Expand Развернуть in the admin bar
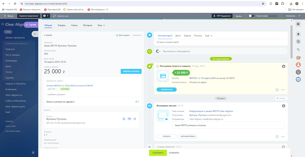Viewport: 305px width, 157px height. 290,16
